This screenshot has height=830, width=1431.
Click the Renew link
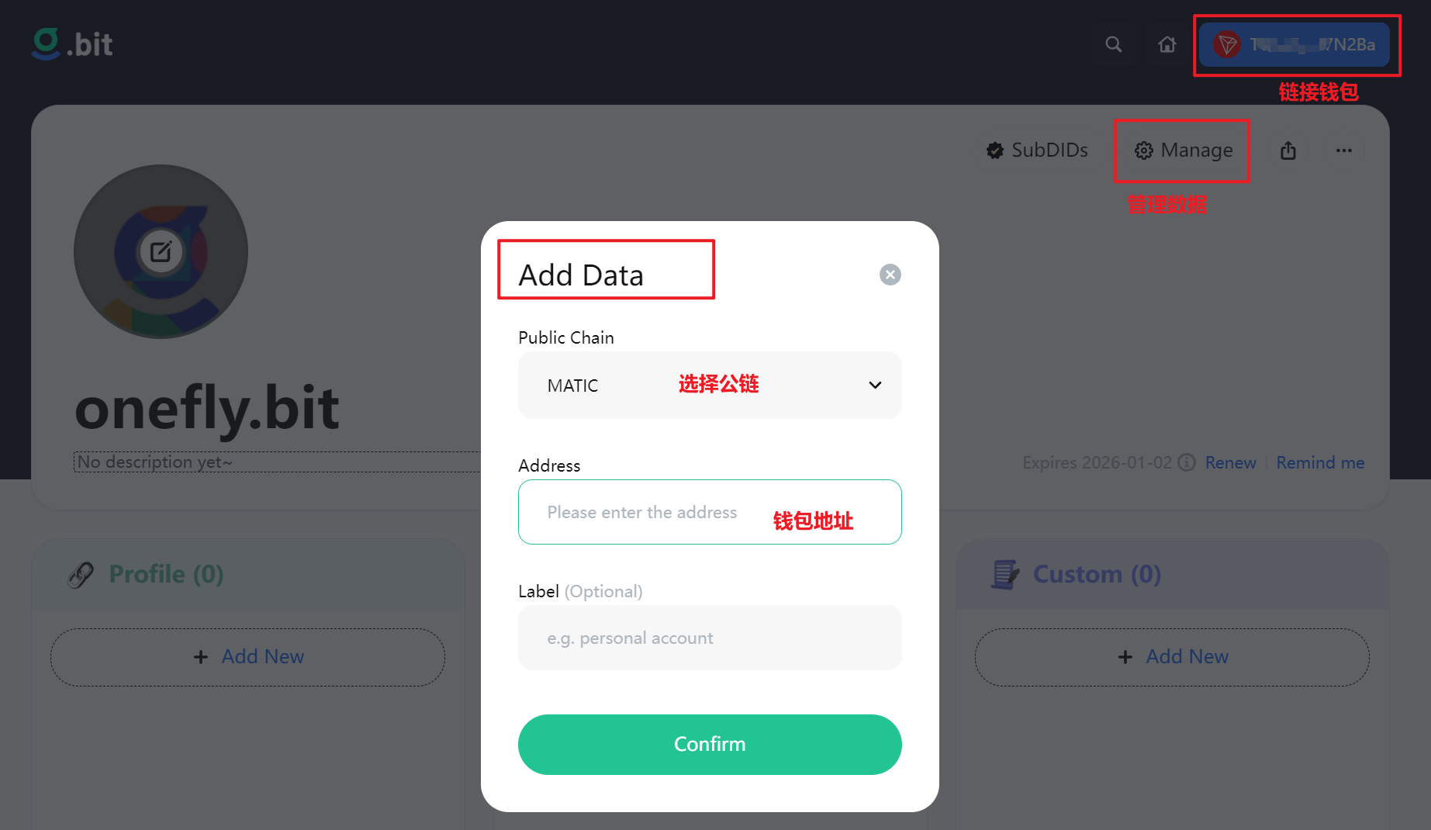tap(1230, 462)
